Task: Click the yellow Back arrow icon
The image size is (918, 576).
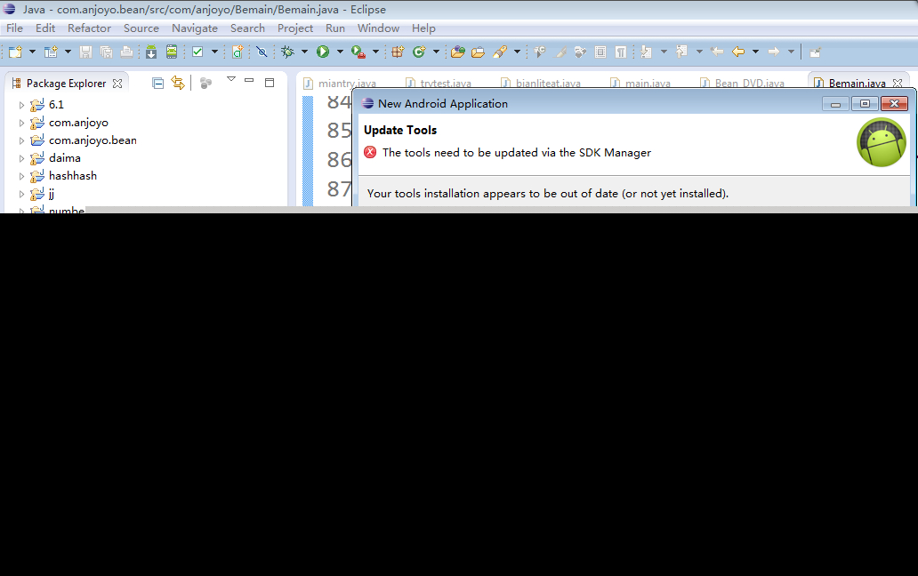Action: (738, 52)
